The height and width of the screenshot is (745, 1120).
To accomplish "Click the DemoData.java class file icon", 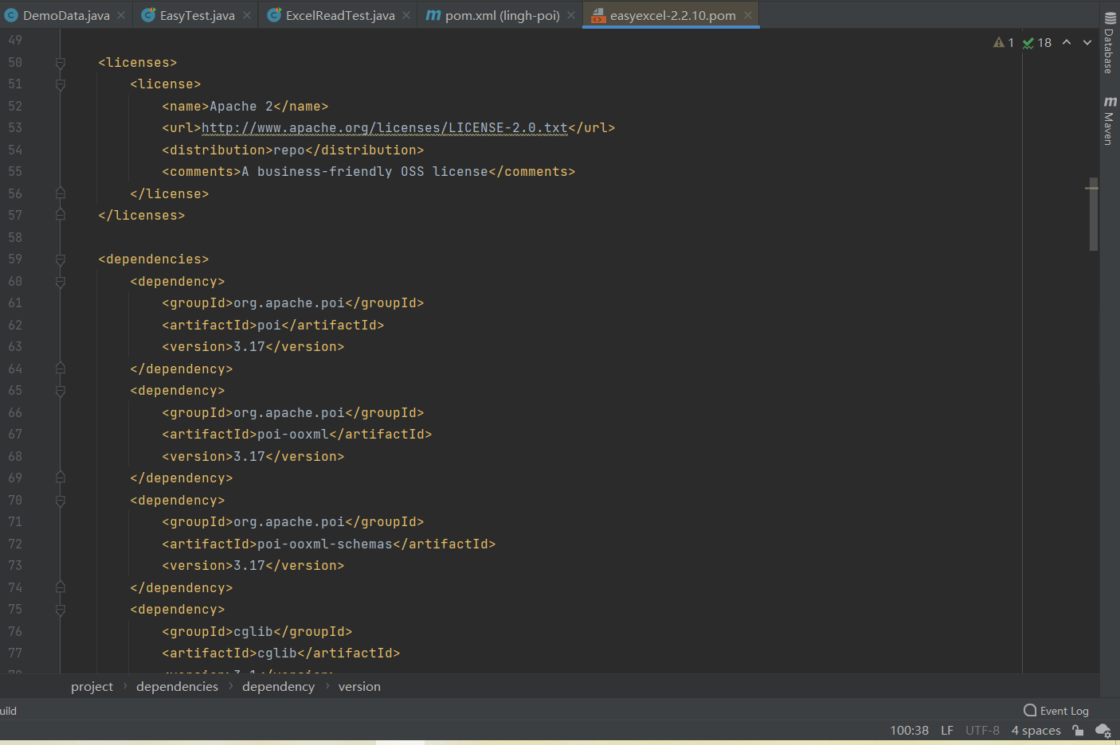I will [x=11, y=15].
